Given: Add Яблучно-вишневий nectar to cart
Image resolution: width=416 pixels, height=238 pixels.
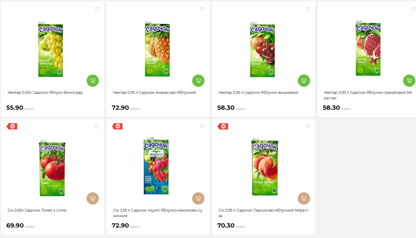Looking at the screenshot, I should point(304,81).
